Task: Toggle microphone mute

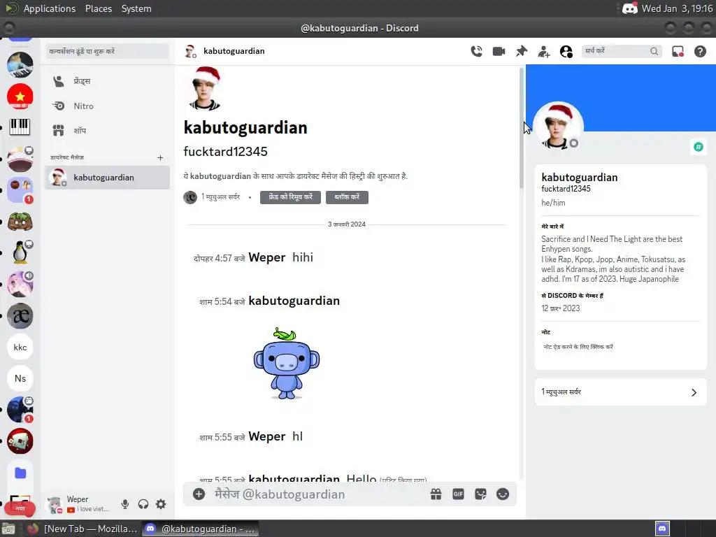Action: pos(125,504)
